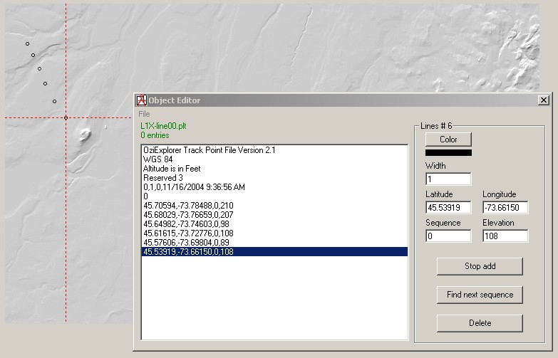Screen dimensions: 558x358
Task: Select the OziExplorer Track Point File header line
Action: point(209,150)
